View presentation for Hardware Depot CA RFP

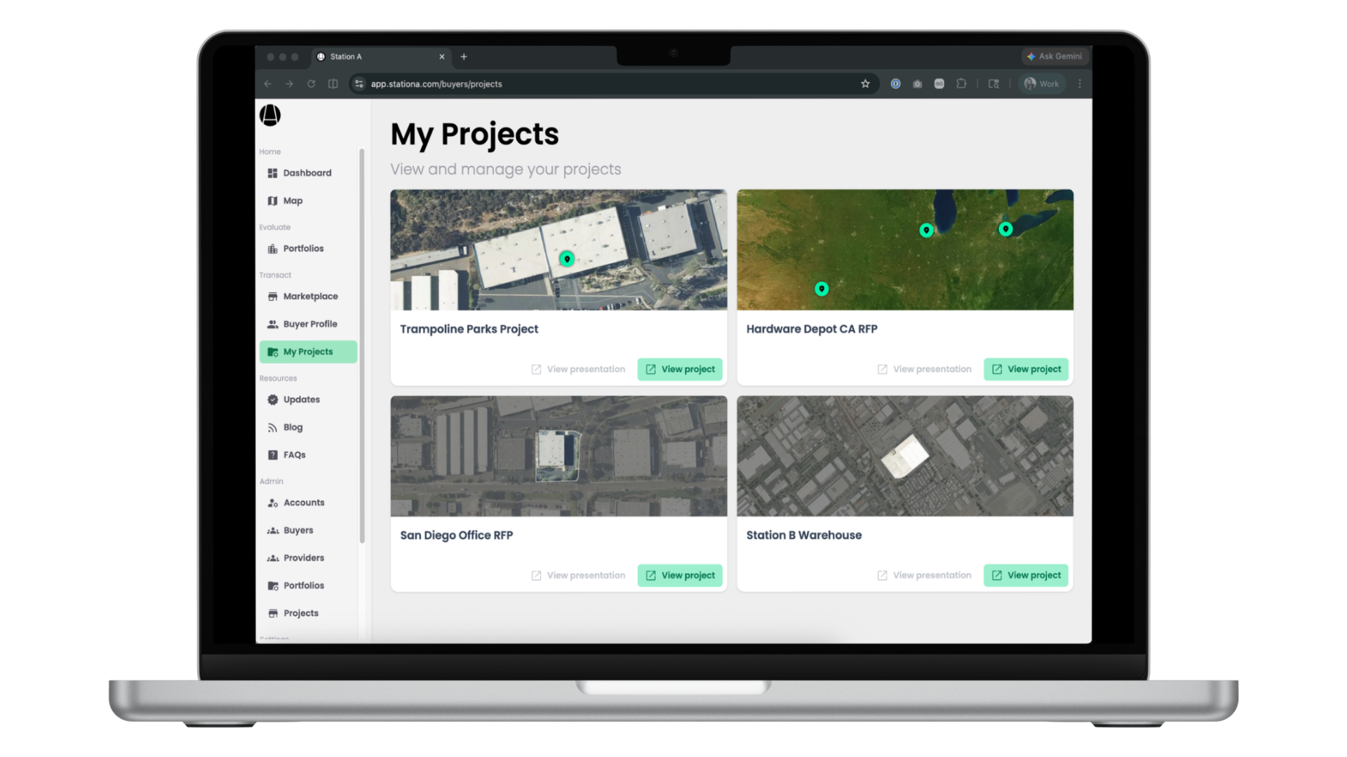[x=923, y=369]
